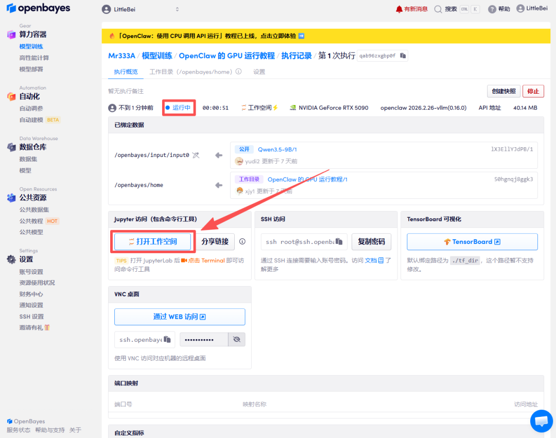Show Jupyter access info icon

point(242,241)
